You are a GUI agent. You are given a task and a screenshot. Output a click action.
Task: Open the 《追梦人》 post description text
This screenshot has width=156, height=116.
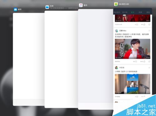(126, 71)
